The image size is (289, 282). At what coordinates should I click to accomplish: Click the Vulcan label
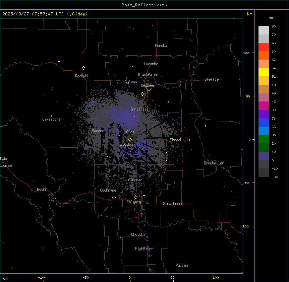[182, 265]
